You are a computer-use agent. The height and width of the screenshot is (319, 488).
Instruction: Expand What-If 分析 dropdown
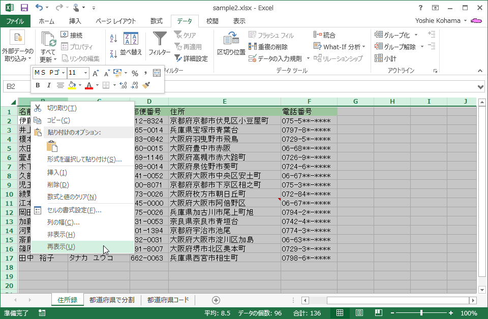point(364,47)
